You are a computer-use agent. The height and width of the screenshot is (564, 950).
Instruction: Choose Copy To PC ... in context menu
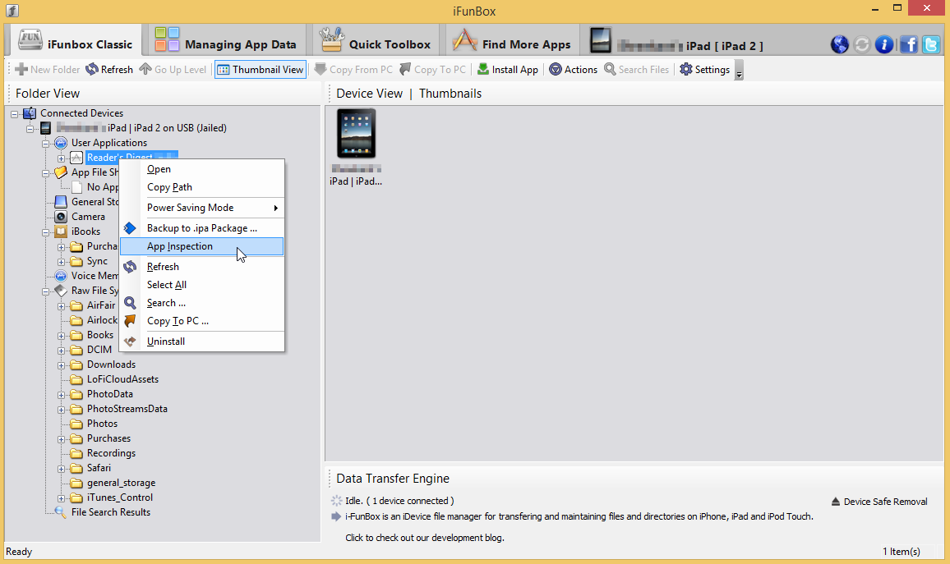tap(202, 321)
